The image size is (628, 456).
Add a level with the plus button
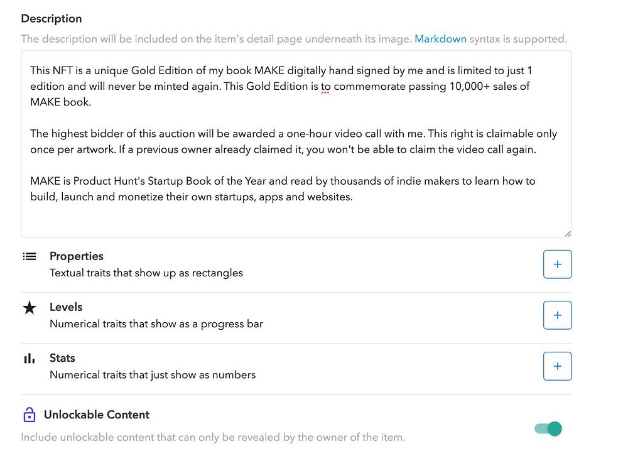click(557, 315)
